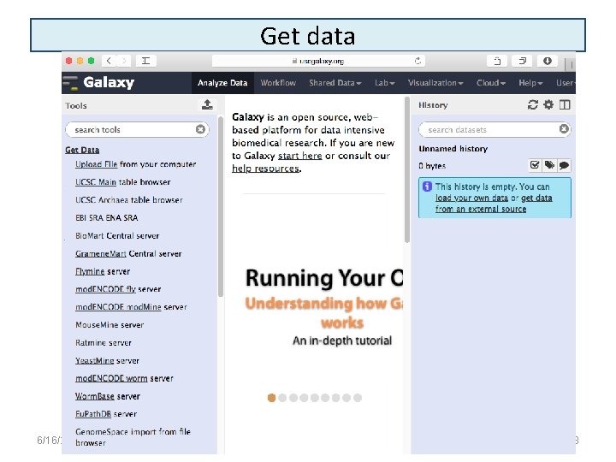Open history options gear menu

548,104
